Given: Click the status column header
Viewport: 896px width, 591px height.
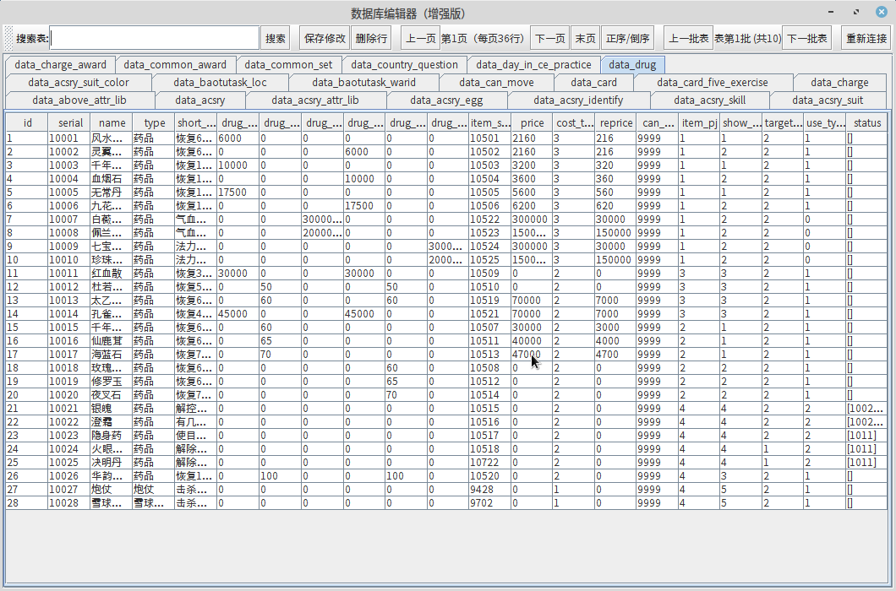Looking at the screenshot, I should coord(867,122).
